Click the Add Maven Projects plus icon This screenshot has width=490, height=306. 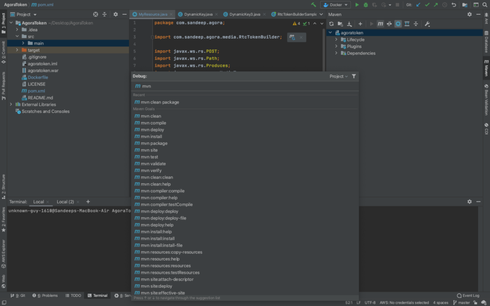pyautogui.click(x=360, y=24)
